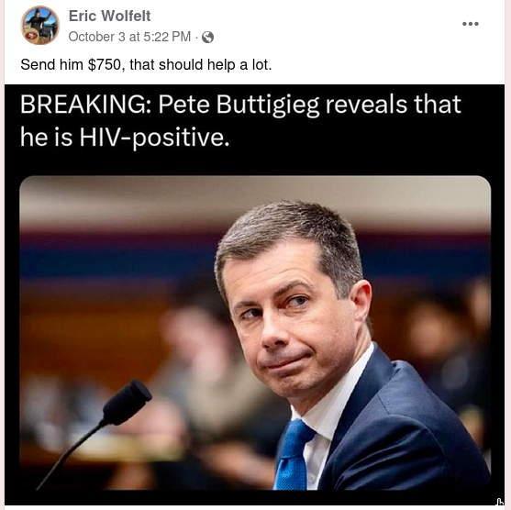Viewport: 511px width, 510px height.
Task: Click the globe public audience icon
Action: [x=207, y=38]
